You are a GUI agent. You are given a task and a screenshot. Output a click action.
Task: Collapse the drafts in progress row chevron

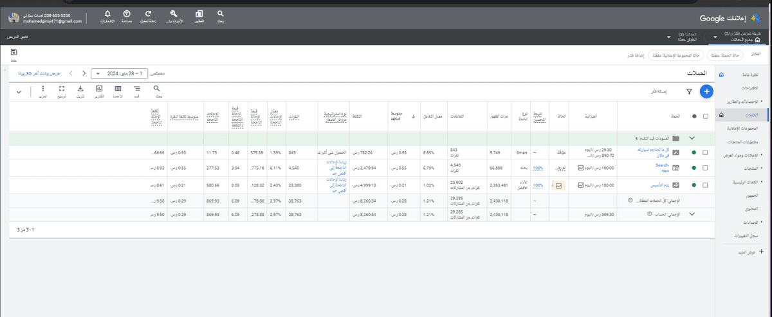(x=692, y=138)
